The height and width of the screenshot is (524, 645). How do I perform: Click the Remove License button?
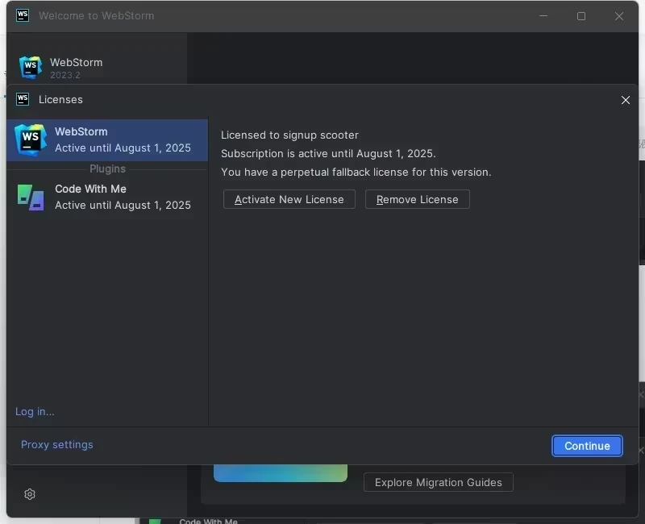pos(417,199)
